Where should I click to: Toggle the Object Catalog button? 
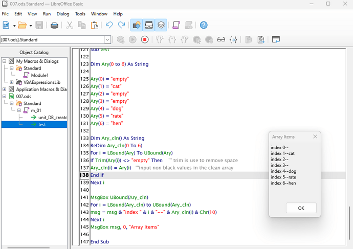pos(137,25)
